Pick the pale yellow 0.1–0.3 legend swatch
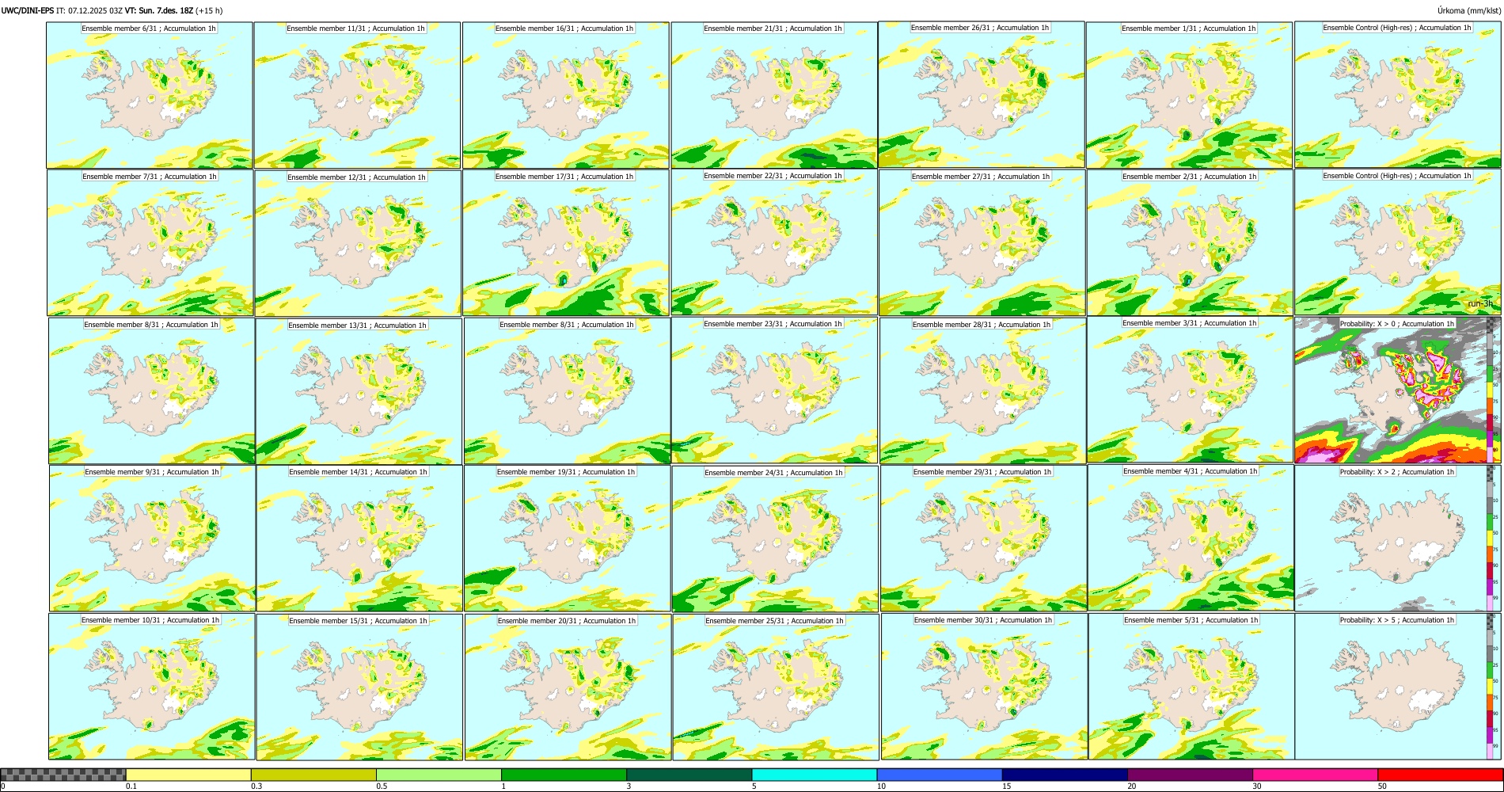 pyautogui.click(x=188, y=775)
